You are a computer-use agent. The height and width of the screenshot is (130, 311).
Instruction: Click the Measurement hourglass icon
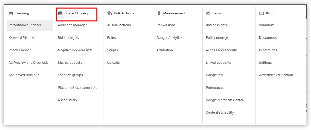point(159,13)
